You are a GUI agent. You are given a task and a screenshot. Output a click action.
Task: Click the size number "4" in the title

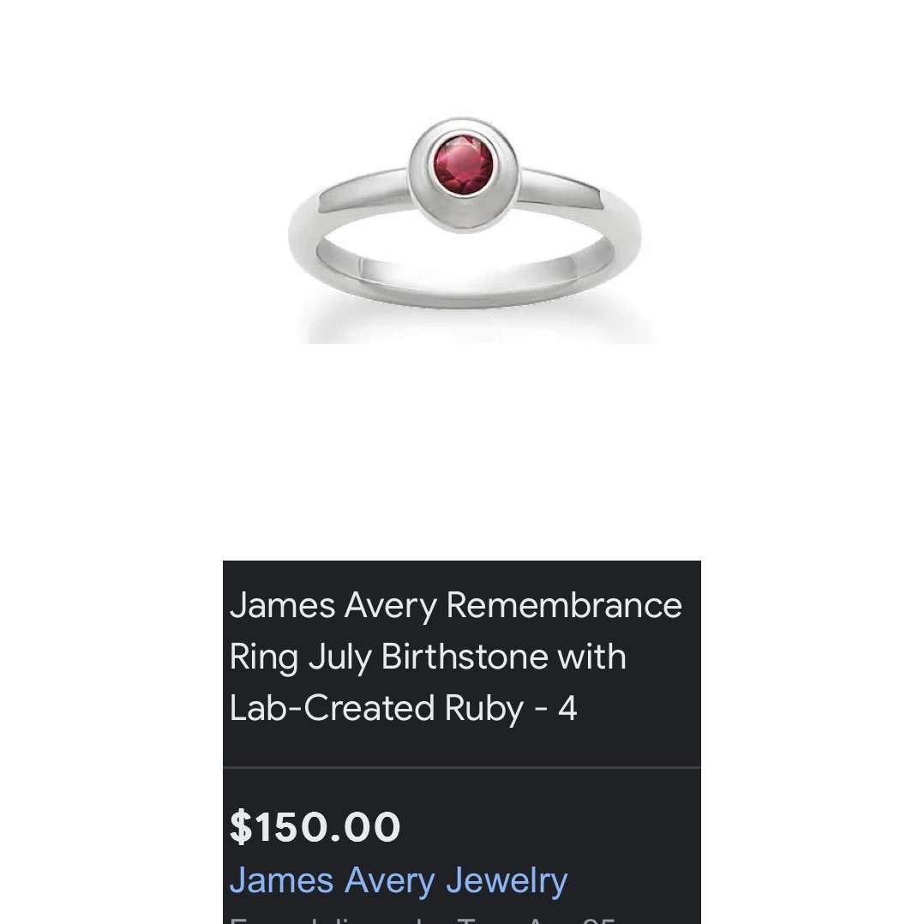[567, 708]
